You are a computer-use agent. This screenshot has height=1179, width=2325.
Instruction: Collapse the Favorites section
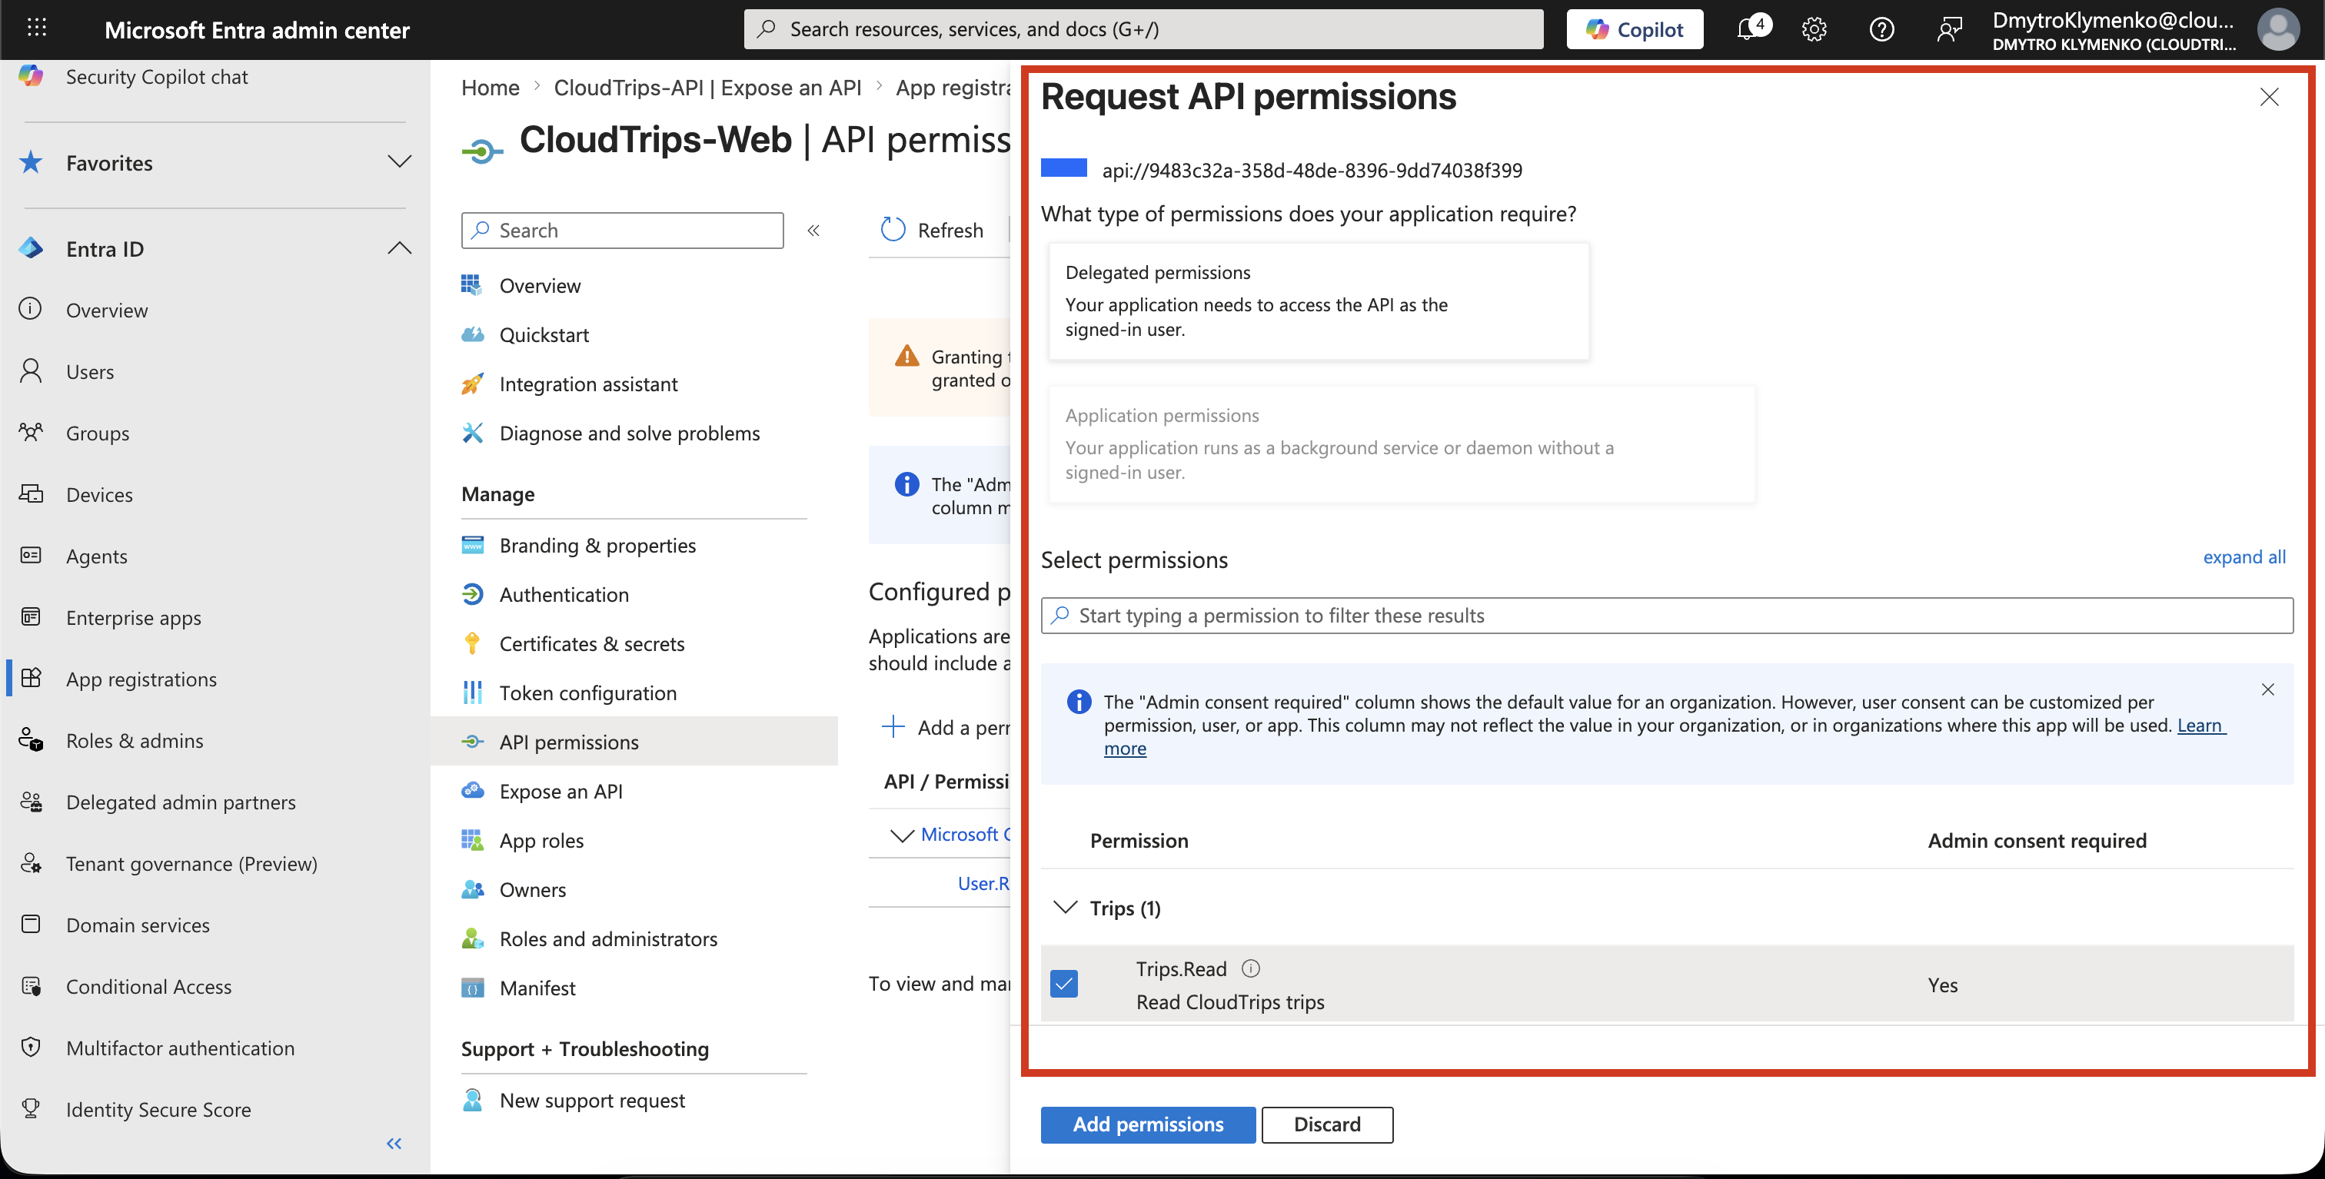coord(399,162)
